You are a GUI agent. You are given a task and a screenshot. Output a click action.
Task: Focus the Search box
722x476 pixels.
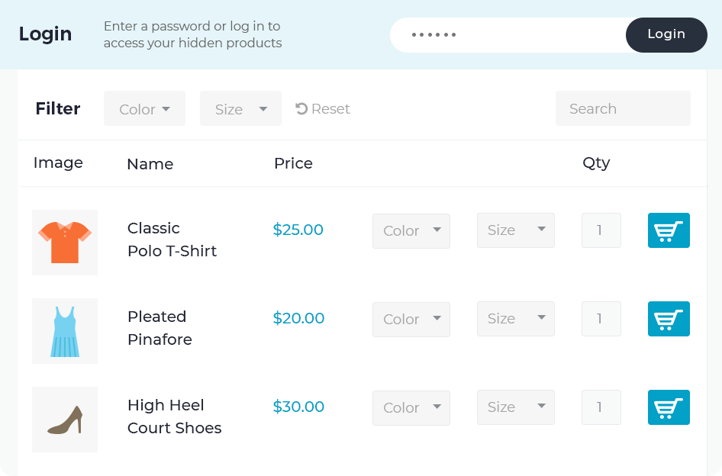[623, 108]
